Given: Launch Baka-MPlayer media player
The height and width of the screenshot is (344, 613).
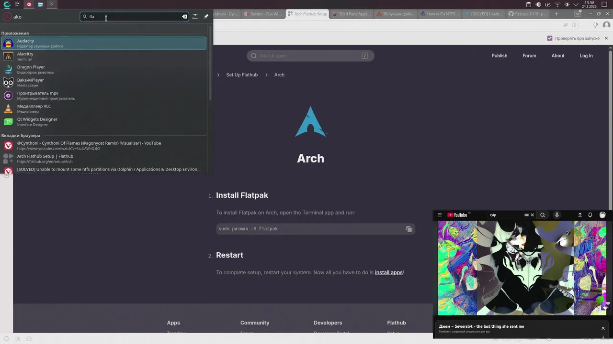Looking at the screenshot, I should (103, 83).
